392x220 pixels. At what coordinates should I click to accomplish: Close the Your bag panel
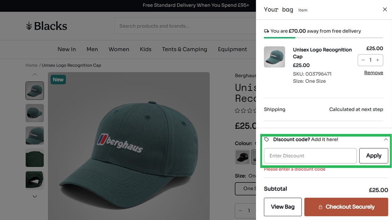click(385, 9)
